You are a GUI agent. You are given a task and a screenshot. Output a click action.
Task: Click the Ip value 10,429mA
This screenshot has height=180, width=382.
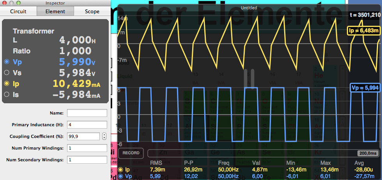click(x=77, y=83)
